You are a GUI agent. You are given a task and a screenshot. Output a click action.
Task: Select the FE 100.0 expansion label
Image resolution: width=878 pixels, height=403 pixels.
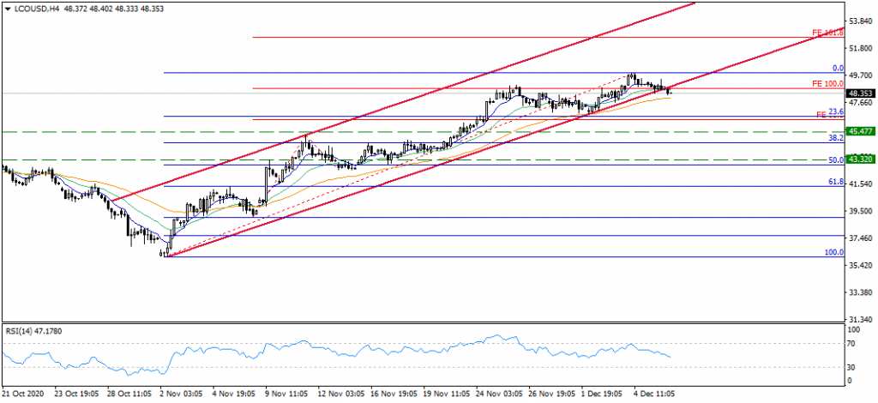tap(828, 83)
